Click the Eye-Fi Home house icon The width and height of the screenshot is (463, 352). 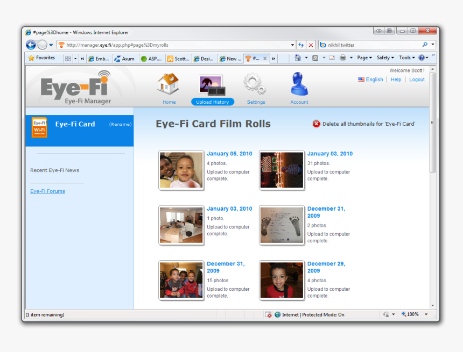tap(169, 84)
